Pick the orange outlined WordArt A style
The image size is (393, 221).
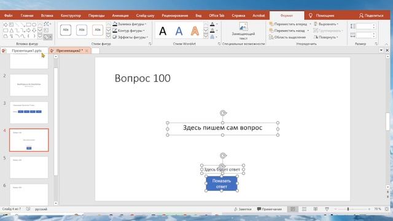coord(195,31)
